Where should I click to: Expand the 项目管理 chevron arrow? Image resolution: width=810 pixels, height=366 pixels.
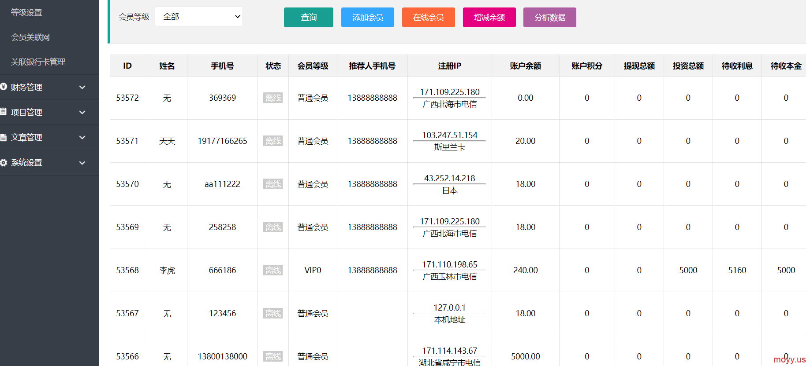[82, 113]
